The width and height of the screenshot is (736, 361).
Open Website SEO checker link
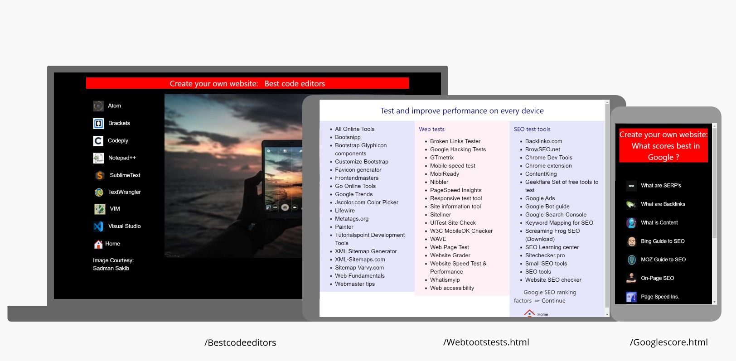point(553,280)
